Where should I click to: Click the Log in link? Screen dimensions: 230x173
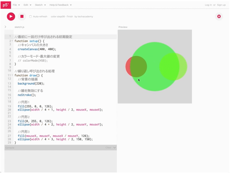coord(208,5)
